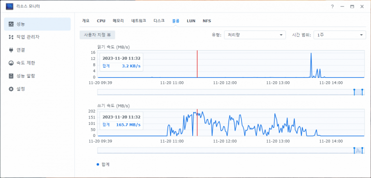Click right handle of write speed range slider
The height and width of the screenshot is (178, 371).
coord(362,150)
